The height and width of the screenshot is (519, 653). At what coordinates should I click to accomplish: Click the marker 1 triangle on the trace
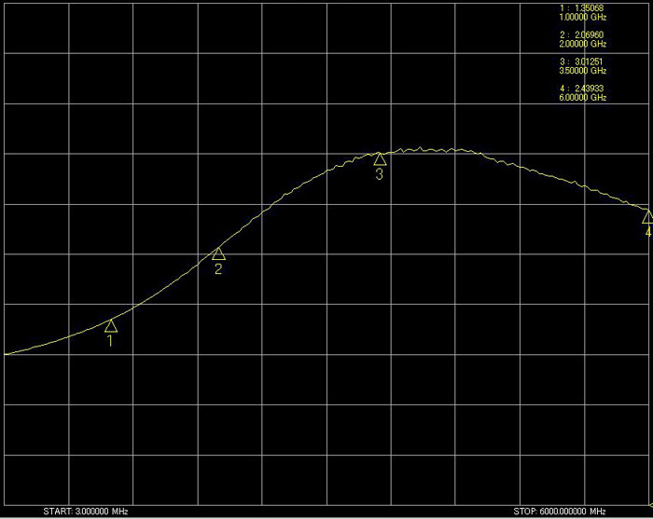tap(111, 326)
